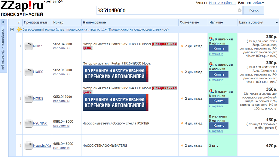Screen dimensions: 279x157
Task: Click the Поиск button
Action: pyautogui.click(x=254, y=10)
